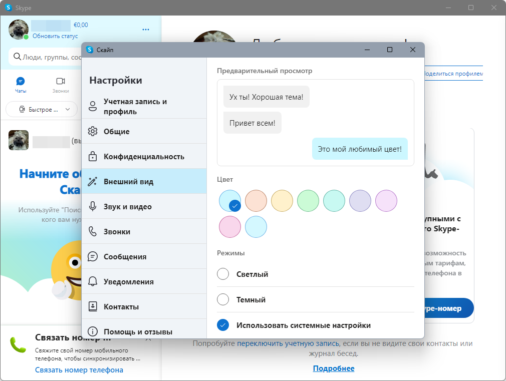
Task: Click the search magnifier icon in Skype
Action: 17,57
